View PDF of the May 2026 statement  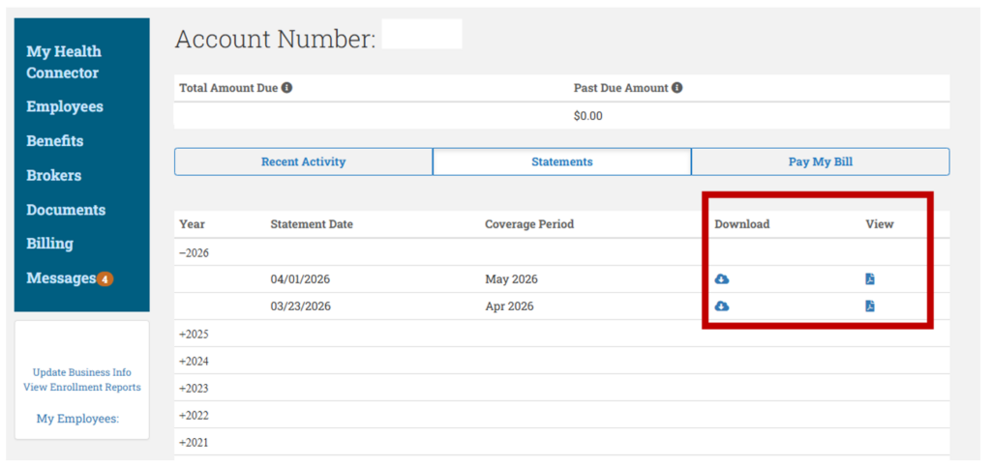[x=870, y=278]
